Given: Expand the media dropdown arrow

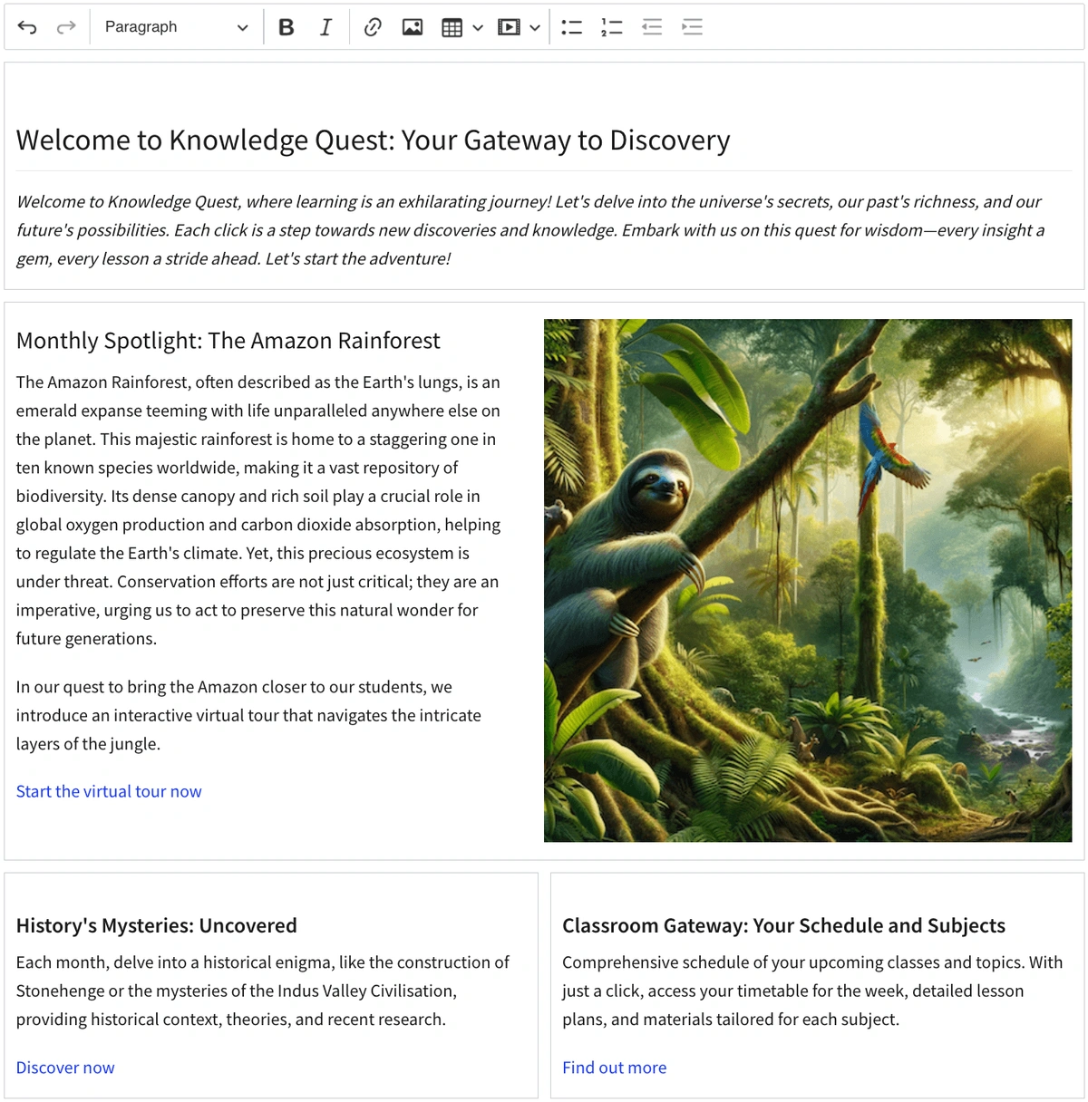Looking at the screenshot, I should pos(535,27).
